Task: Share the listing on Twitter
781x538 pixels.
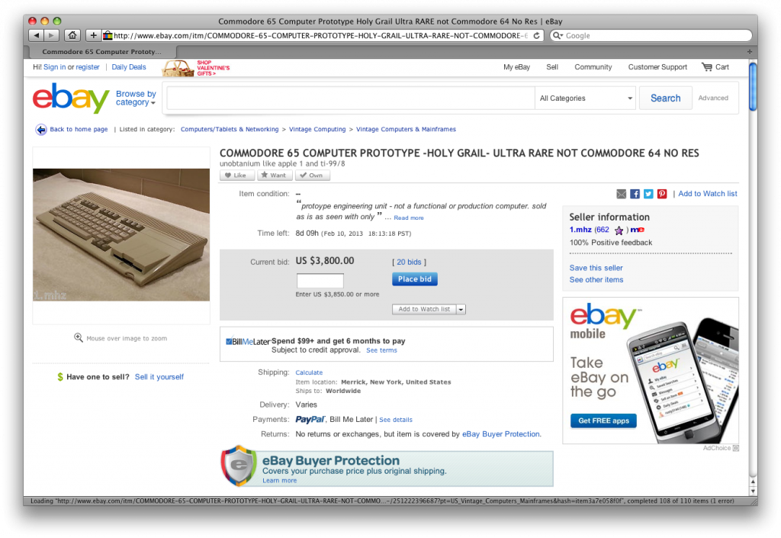Action: coord(648,194)
